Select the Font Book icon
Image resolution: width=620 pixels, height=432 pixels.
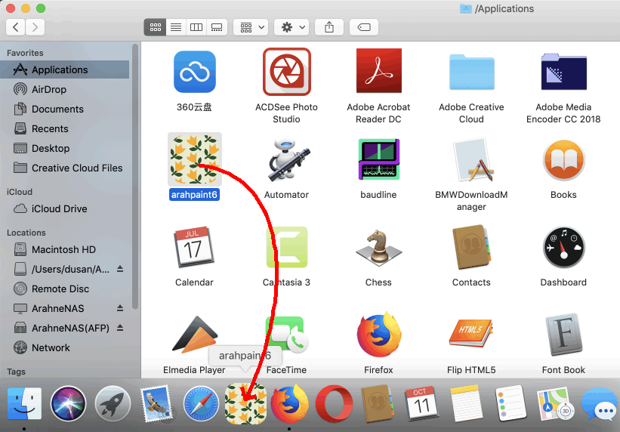(563, 335)
